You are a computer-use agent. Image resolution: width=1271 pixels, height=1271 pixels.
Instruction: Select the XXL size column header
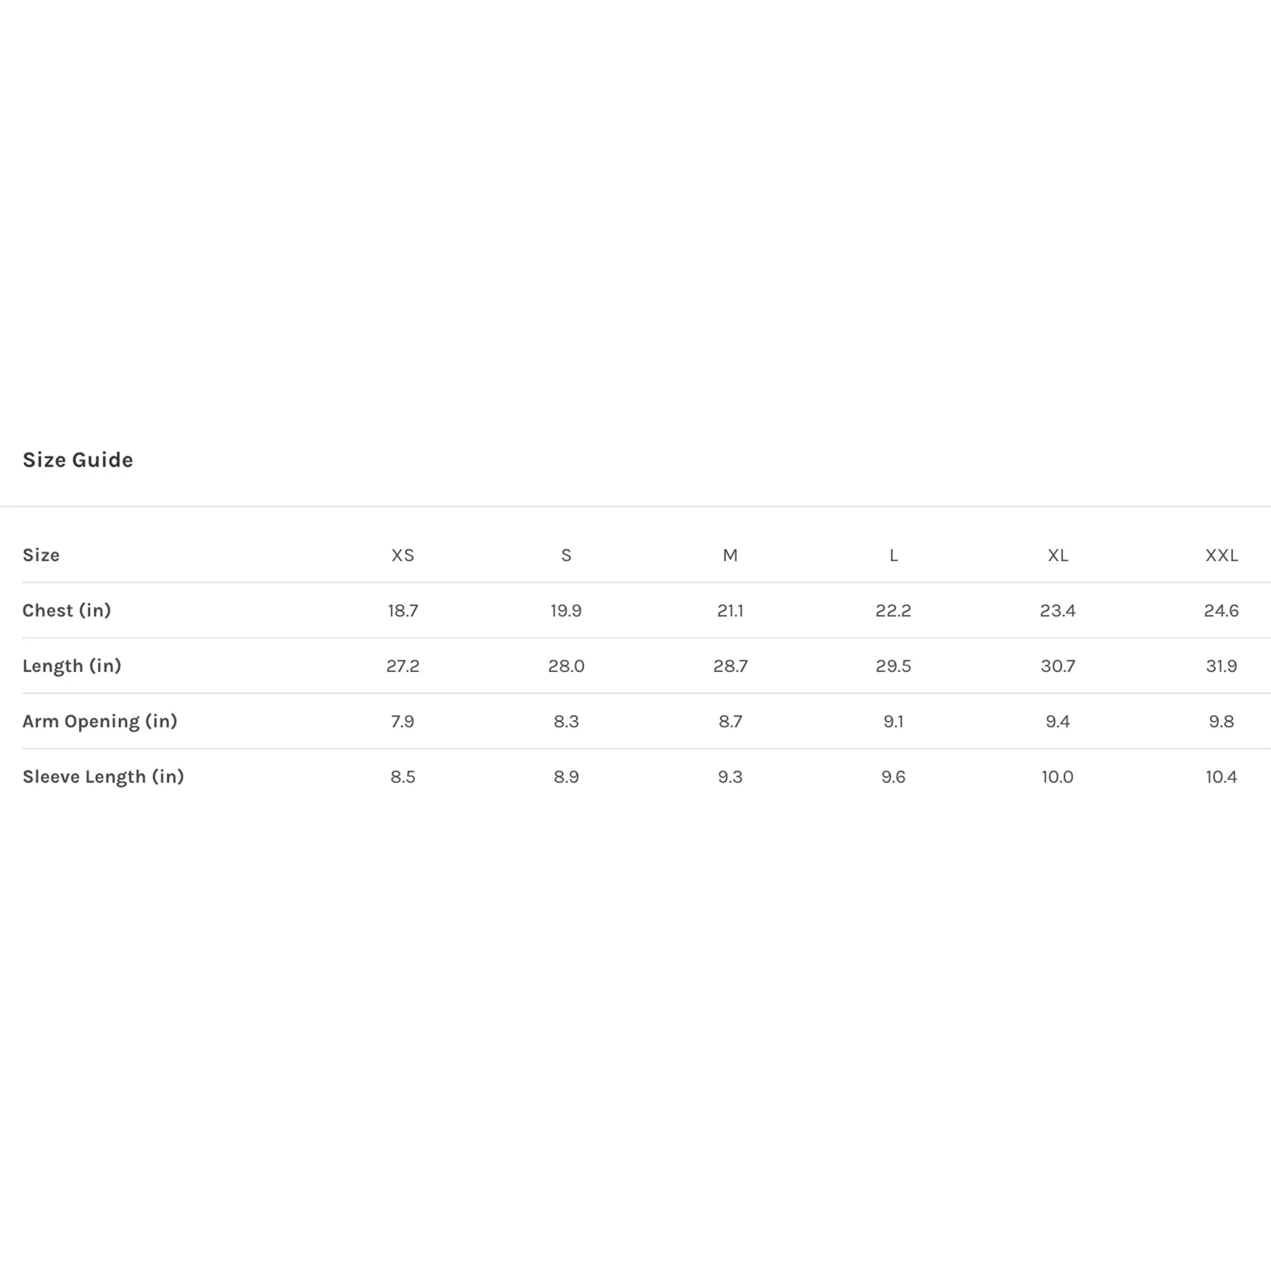tap(1221, 555)
